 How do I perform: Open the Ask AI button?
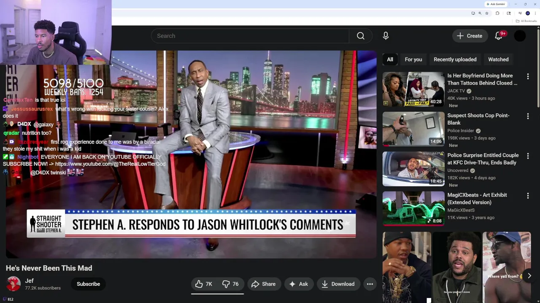[298, 284]
